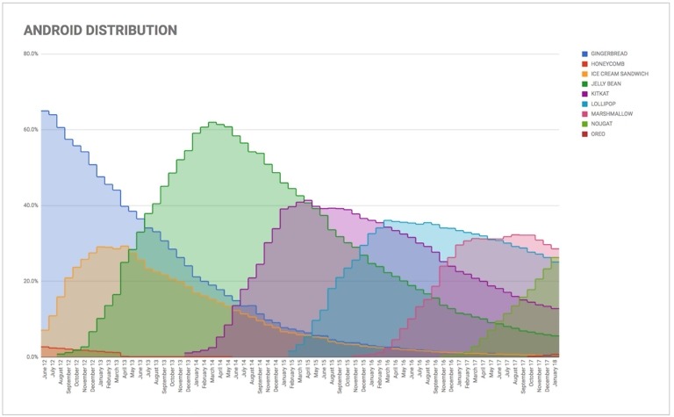Click the Marshmallow pink legend swatch
This screenshot has height=417, width=674.
click(584, 114)
